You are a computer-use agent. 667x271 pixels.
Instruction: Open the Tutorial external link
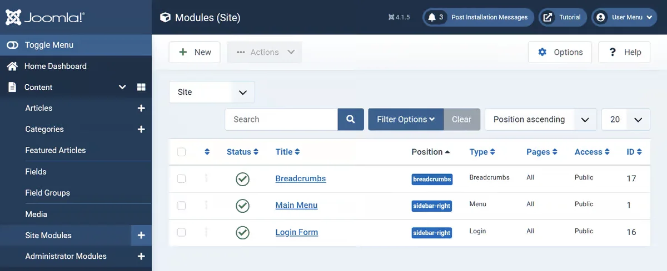(x=563, y=17)
